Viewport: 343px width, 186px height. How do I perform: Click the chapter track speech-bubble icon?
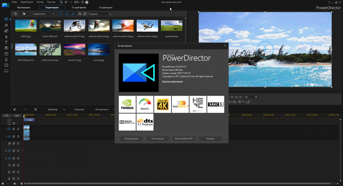point(9,120)
